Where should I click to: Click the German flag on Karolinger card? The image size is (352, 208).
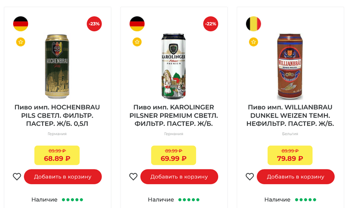pos(137,24)
